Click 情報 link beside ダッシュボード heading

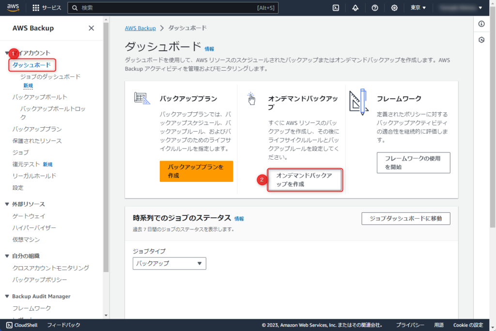click(x=209, y=49)
